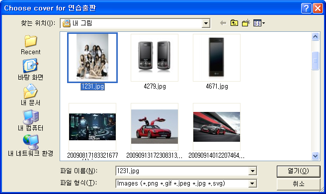Click the 취소 cancel button
Image resolution: width=326 pixels, height=194 pixels.
(298, 184)
